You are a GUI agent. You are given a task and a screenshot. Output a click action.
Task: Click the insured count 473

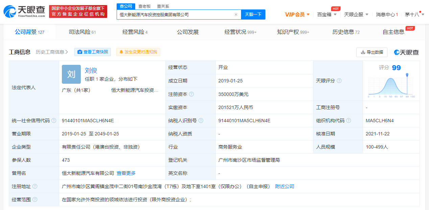[x=66, y=160]
